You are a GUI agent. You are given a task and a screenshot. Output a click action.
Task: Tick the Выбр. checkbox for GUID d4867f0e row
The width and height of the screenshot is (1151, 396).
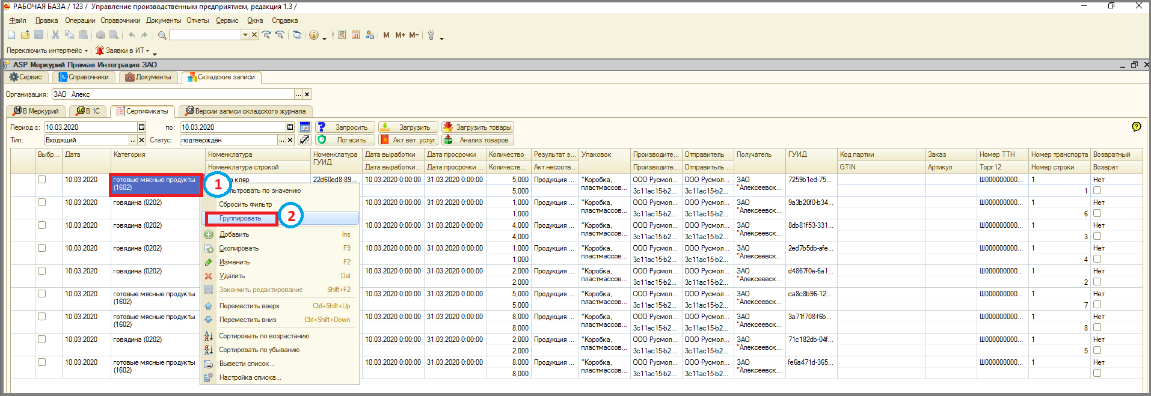(41, 270)
